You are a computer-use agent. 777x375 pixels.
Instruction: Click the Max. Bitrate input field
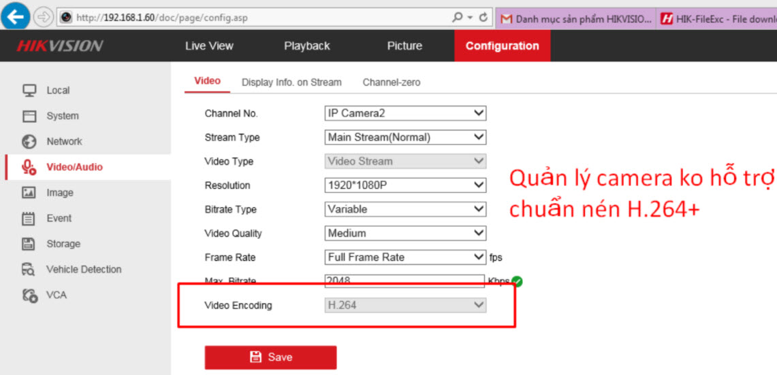click(405, 281)
